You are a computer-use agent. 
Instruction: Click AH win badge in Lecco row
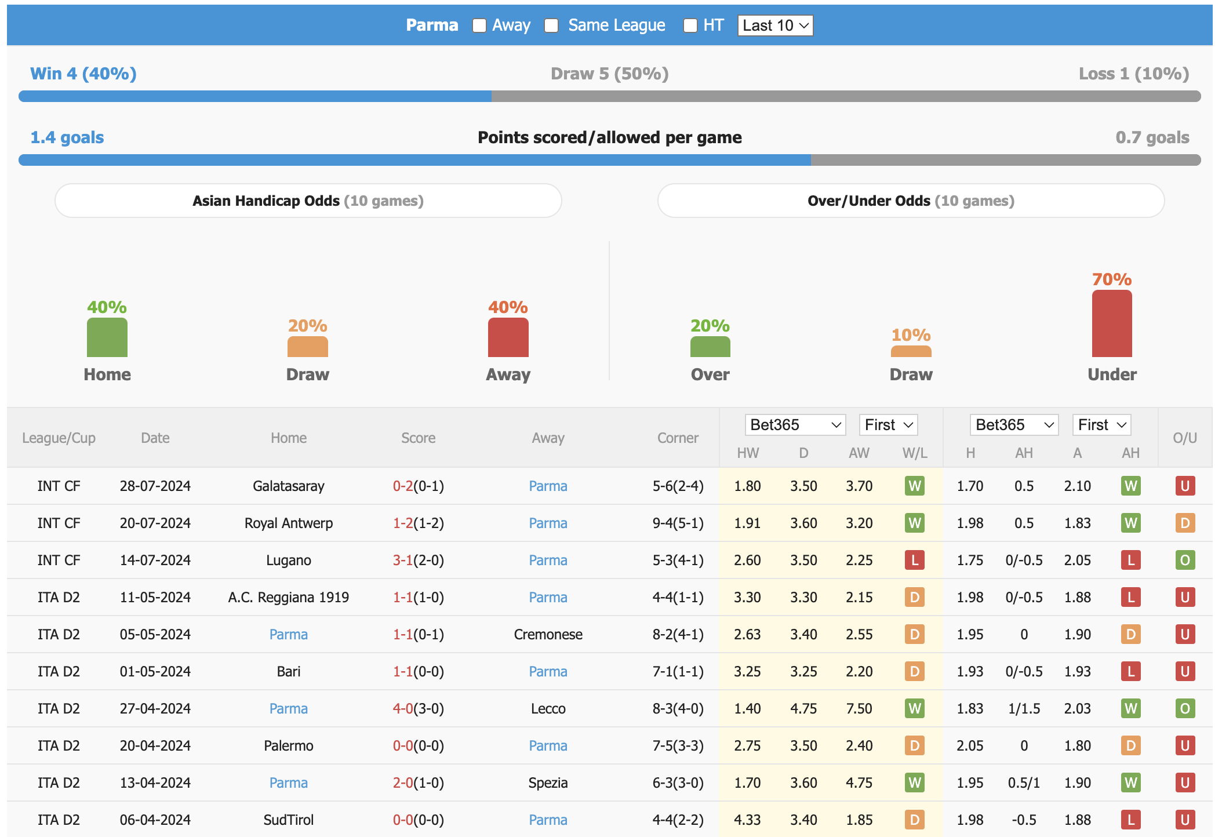(x=1130, y=708)
